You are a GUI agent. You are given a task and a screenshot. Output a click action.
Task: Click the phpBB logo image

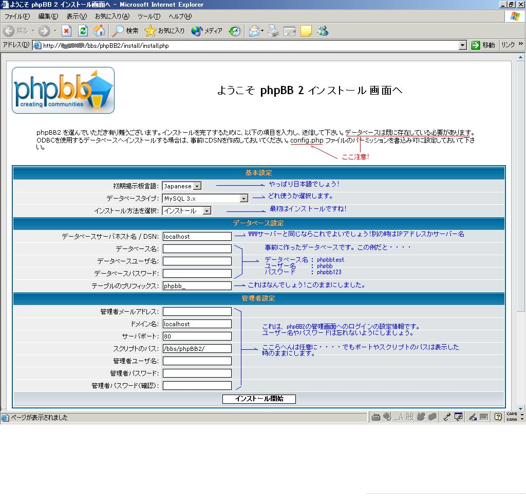point(63,90)
